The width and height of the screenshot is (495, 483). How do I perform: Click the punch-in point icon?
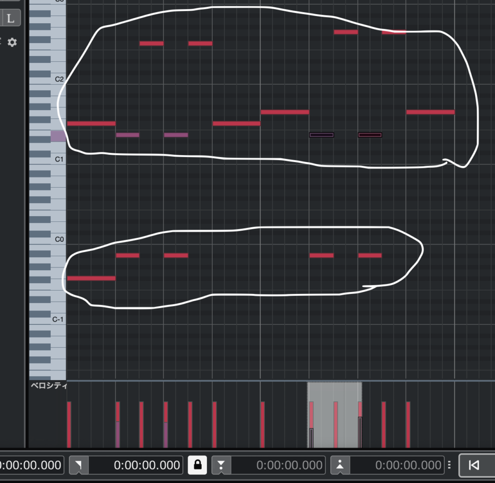pyautogui.click(x=221, y=465)
